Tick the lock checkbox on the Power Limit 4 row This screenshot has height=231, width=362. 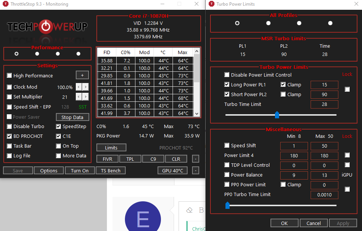[347, 155]
